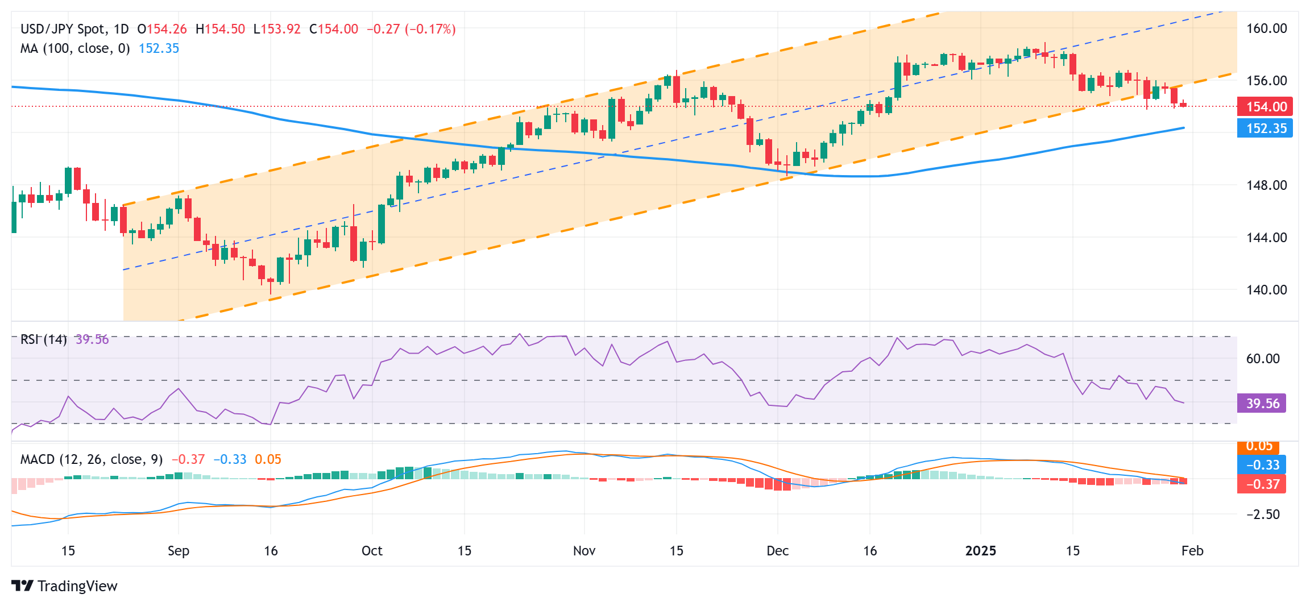Open the MA (100, close, 0) indicator legend
Image resolution: width=1310 pixels, height=606 pixels.
point(75,49)
